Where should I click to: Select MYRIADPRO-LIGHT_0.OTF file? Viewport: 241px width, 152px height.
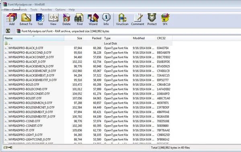(26, 135)
